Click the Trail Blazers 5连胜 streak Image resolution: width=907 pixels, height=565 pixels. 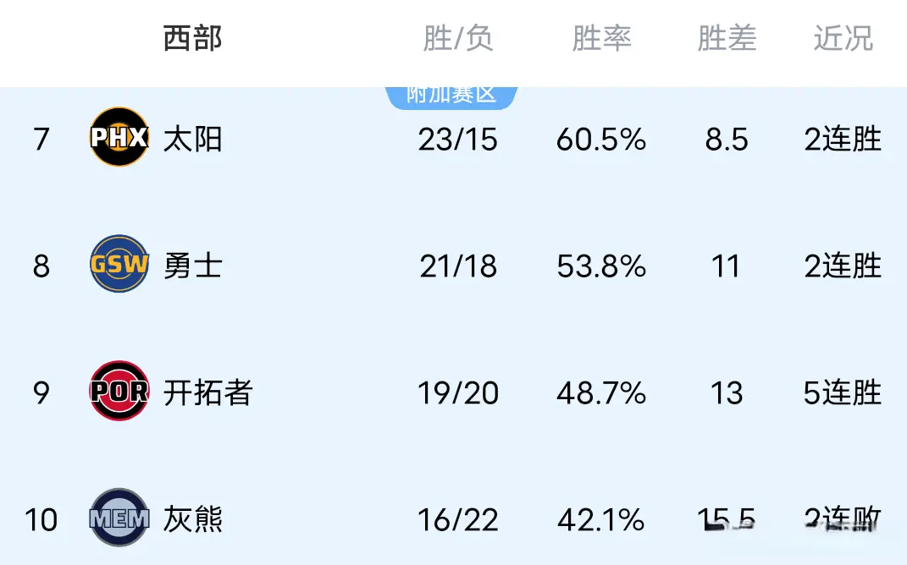coord(843,392)
